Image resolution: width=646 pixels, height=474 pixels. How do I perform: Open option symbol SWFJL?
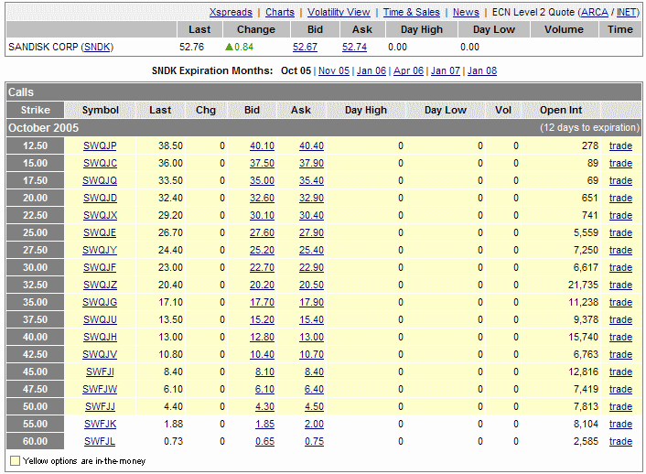coord(100,441)
